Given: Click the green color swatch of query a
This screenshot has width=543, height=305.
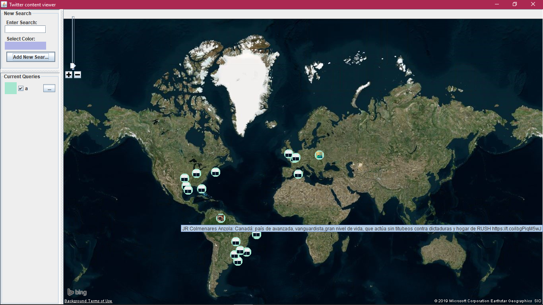Looking at the screenshot, I should (11, 88).
